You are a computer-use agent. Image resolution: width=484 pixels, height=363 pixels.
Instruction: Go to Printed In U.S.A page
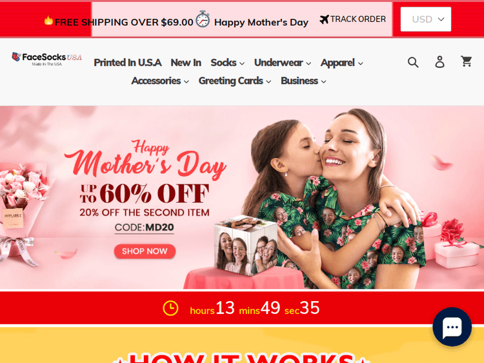(128, 63)
